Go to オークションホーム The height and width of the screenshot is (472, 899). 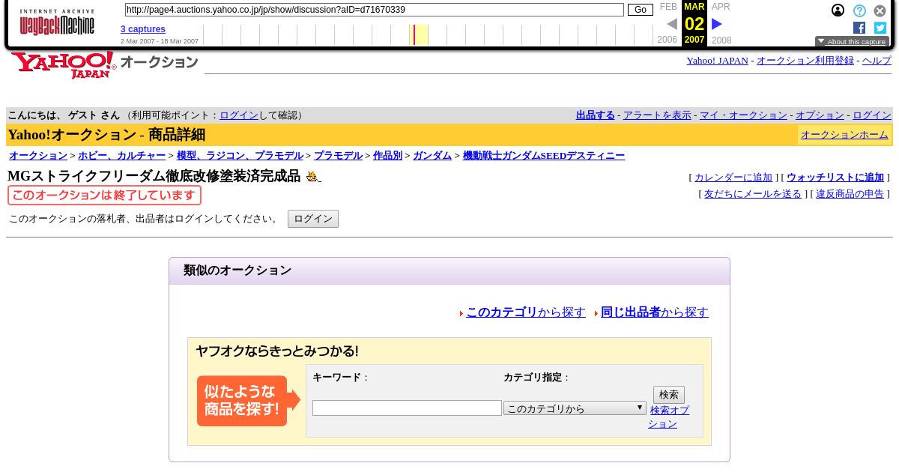click(844, 135)
